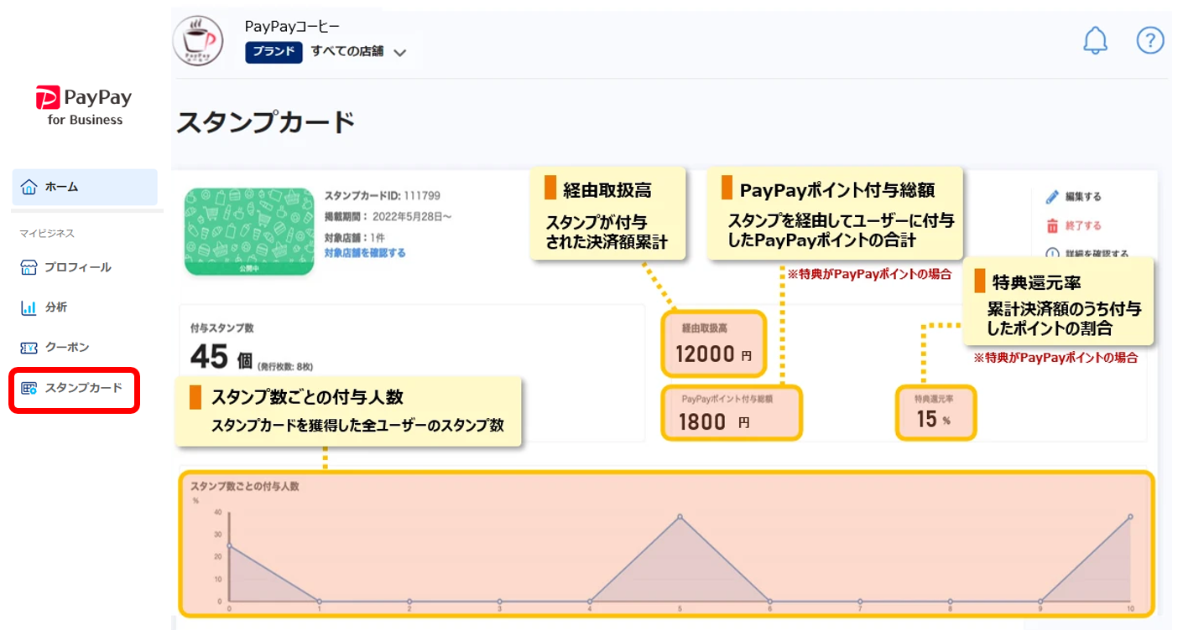Screen dimensions: 1183x630
Task: Open the スタンプカード menu item
Action: point(83,388)
